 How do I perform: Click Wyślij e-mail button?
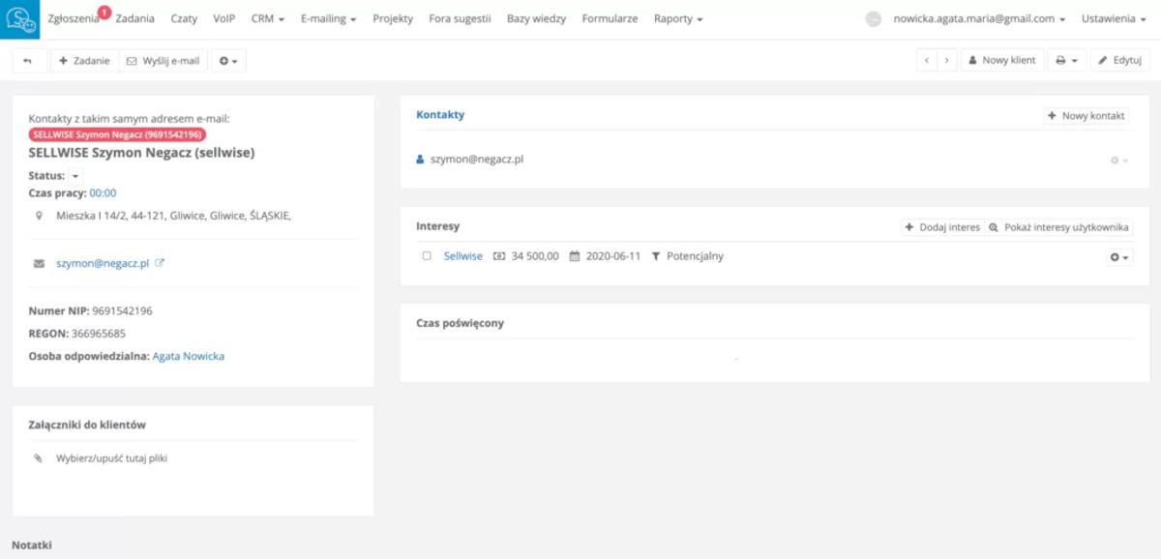[x=164, y=60]
